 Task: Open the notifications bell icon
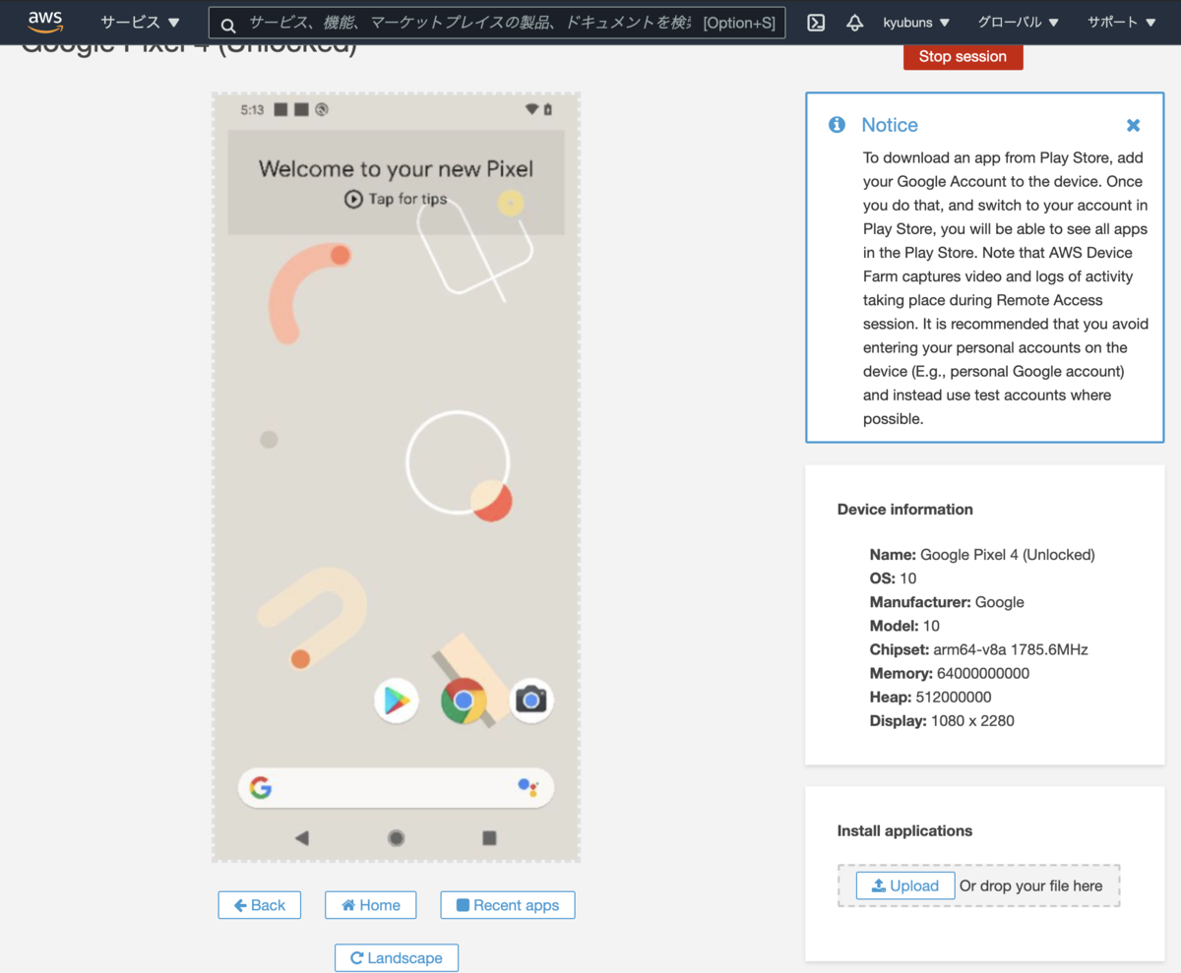(x=854, y=23)
